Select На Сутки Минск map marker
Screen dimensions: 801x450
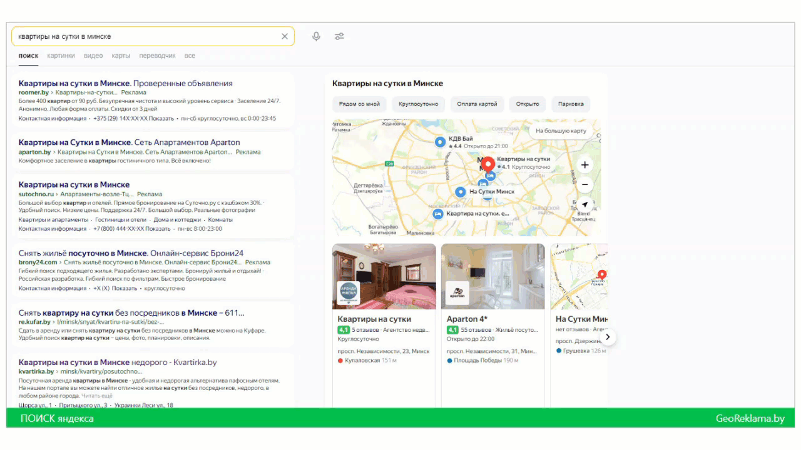(x=461, y=192)
